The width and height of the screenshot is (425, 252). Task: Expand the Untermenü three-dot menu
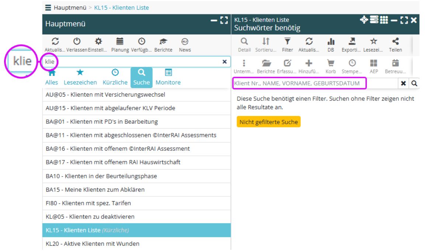coord(244,63)
